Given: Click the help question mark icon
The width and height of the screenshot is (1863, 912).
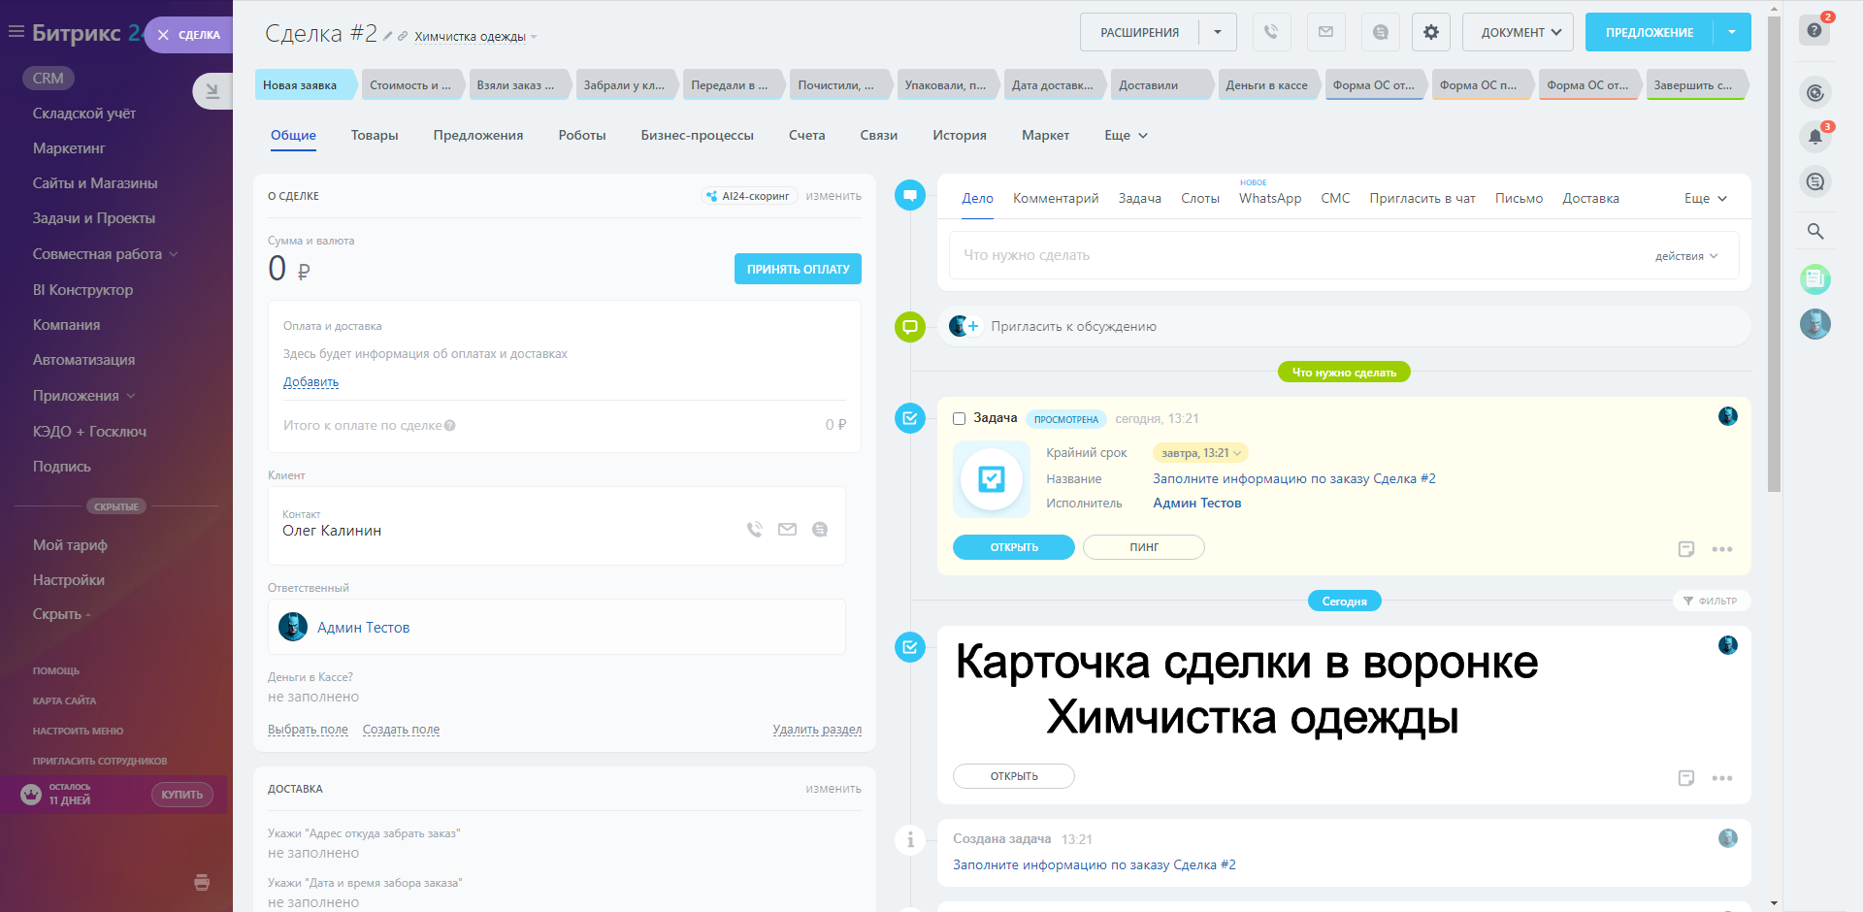Looking at the screenshot, I should pyautogui.click(x=1814, y=30).
